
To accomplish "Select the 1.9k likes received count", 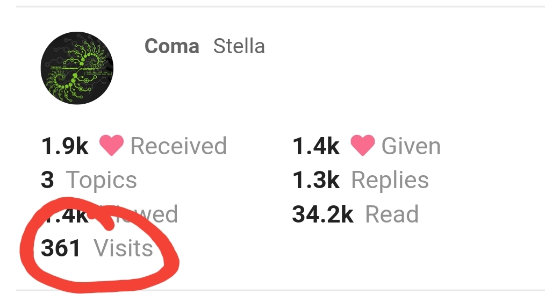I will [x=64, y=146].
